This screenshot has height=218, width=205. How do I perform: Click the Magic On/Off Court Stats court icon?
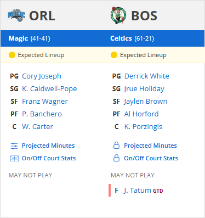[14, 158]
